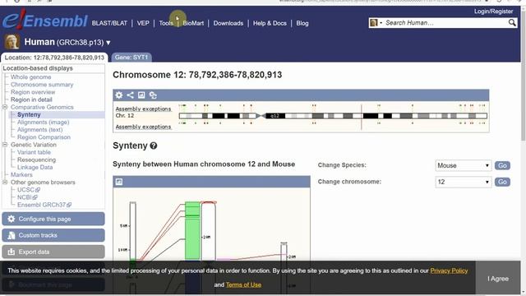Click Go next to Change chromosome
The width and height of the screenshot is (526, 296).
tap(502, 182)
